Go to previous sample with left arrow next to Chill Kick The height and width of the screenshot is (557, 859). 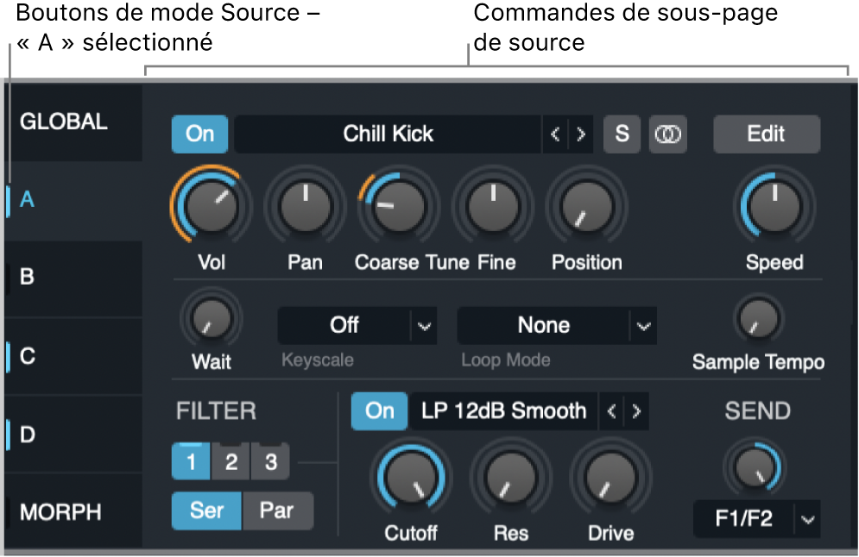coord(555,134)
